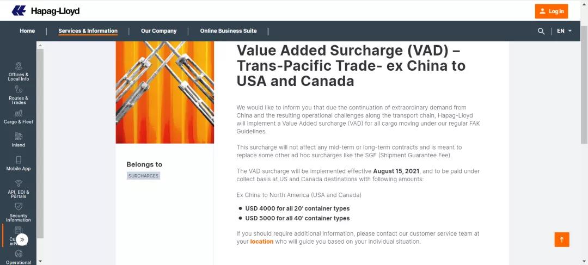
Task: Open Routes & Trades in sidebar
Action: tap(19, 90)
